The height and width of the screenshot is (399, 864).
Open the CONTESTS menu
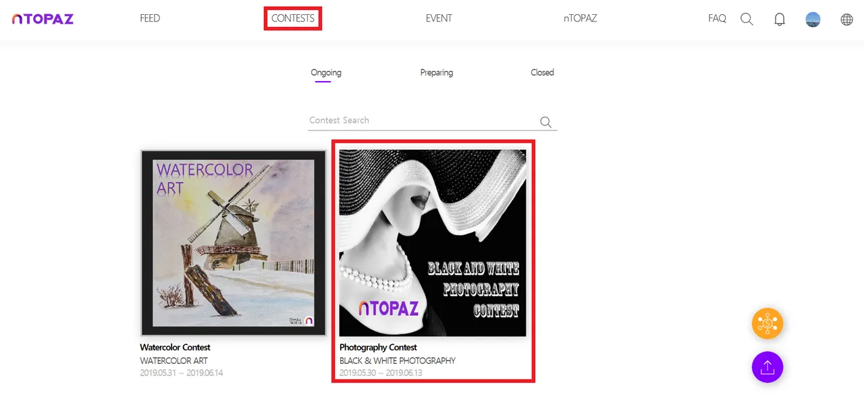point(293,18)
